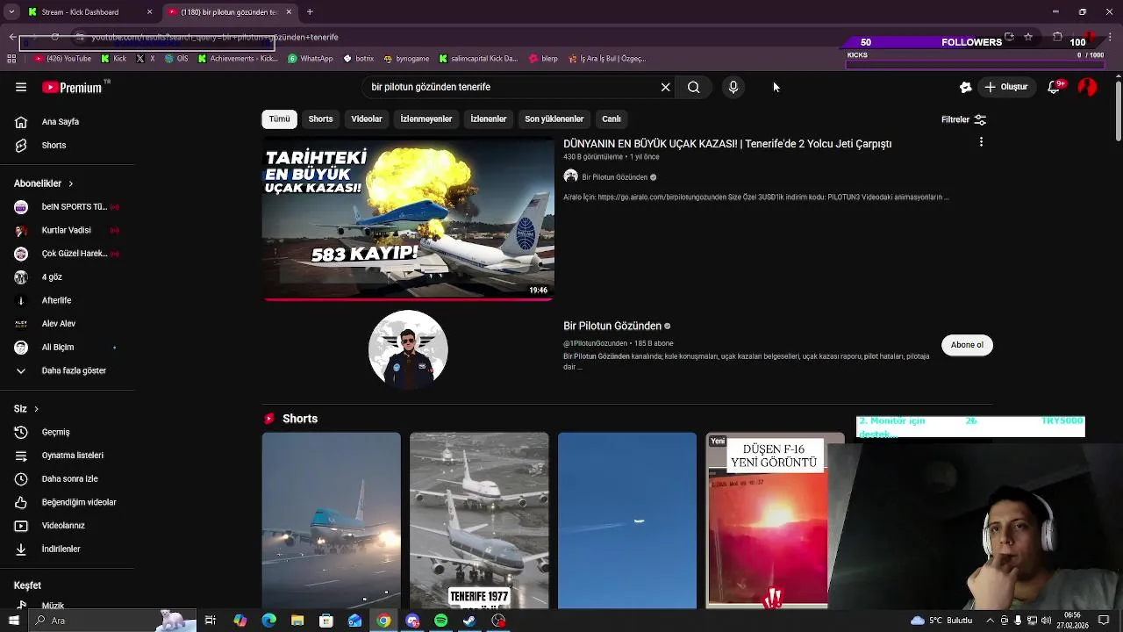Click the Windows Start button
Image resolution: width=1123 pixels, height=632 pixels.
pyautogui.click(x=13, y=621)
